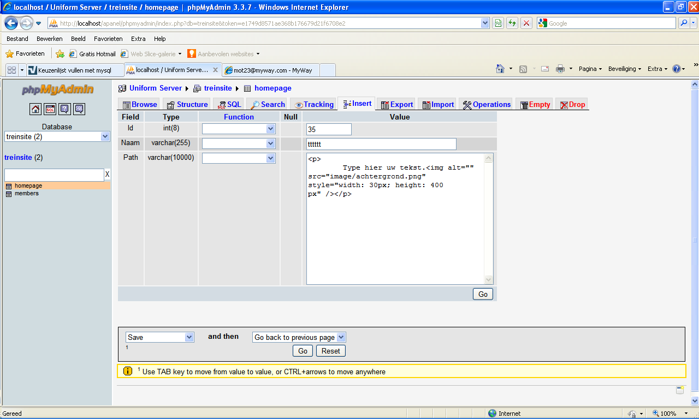Open phpMyAdmin documentation question mark icon
This screenshot has height=419, width=699.
click(64, 109)
